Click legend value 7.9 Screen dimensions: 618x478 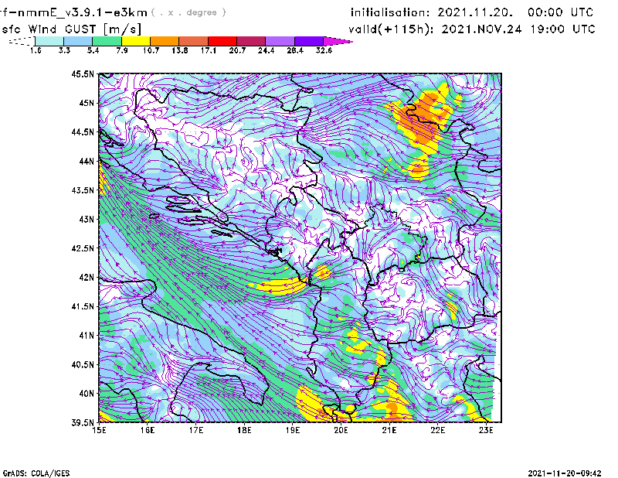122,50
